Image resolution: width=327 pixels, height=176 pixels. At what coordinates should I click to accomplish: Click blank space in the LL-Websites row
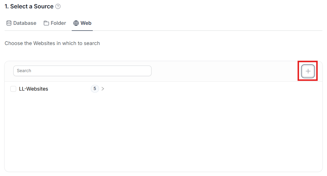[x=202, y=89]
